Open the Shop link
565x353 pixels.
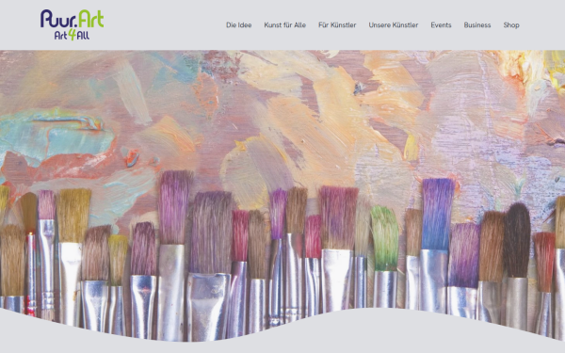pyautogui.click(x=511, y=25)
